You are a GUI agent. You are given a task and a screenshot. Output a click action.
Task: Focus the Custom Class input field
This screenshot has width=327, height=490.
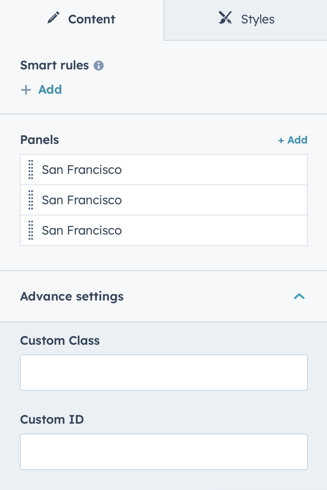[164, 372]
